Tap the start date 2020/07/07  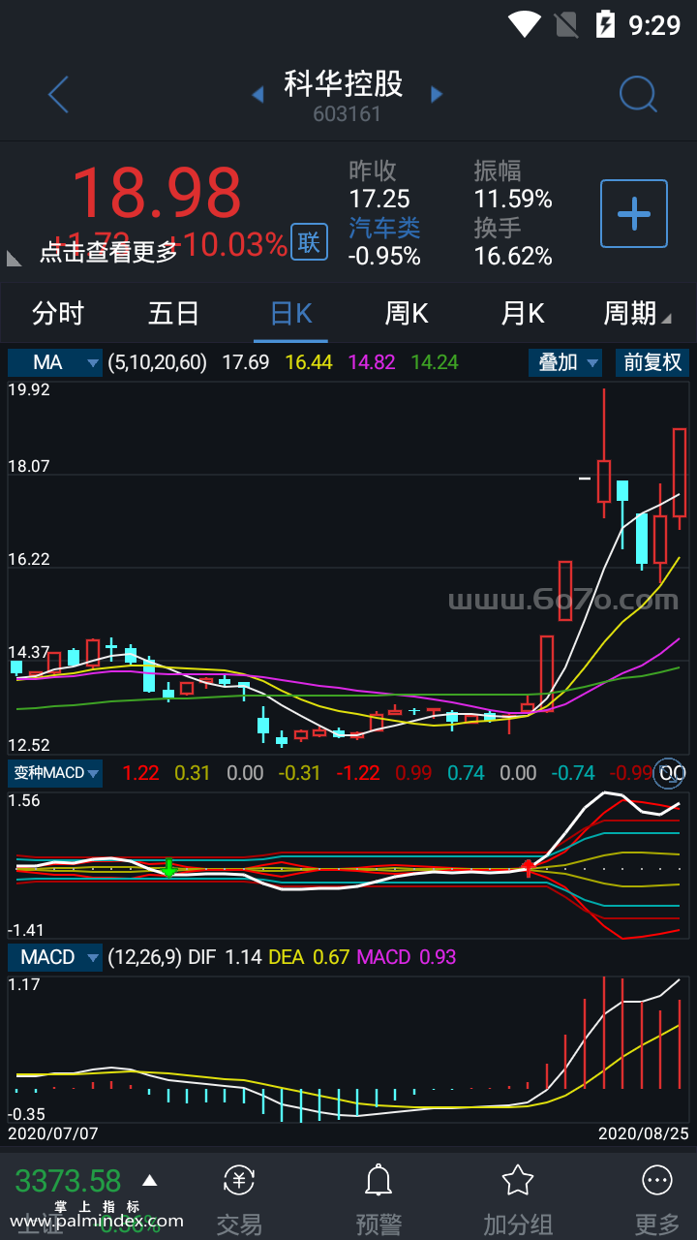(x=53, y=1132)
